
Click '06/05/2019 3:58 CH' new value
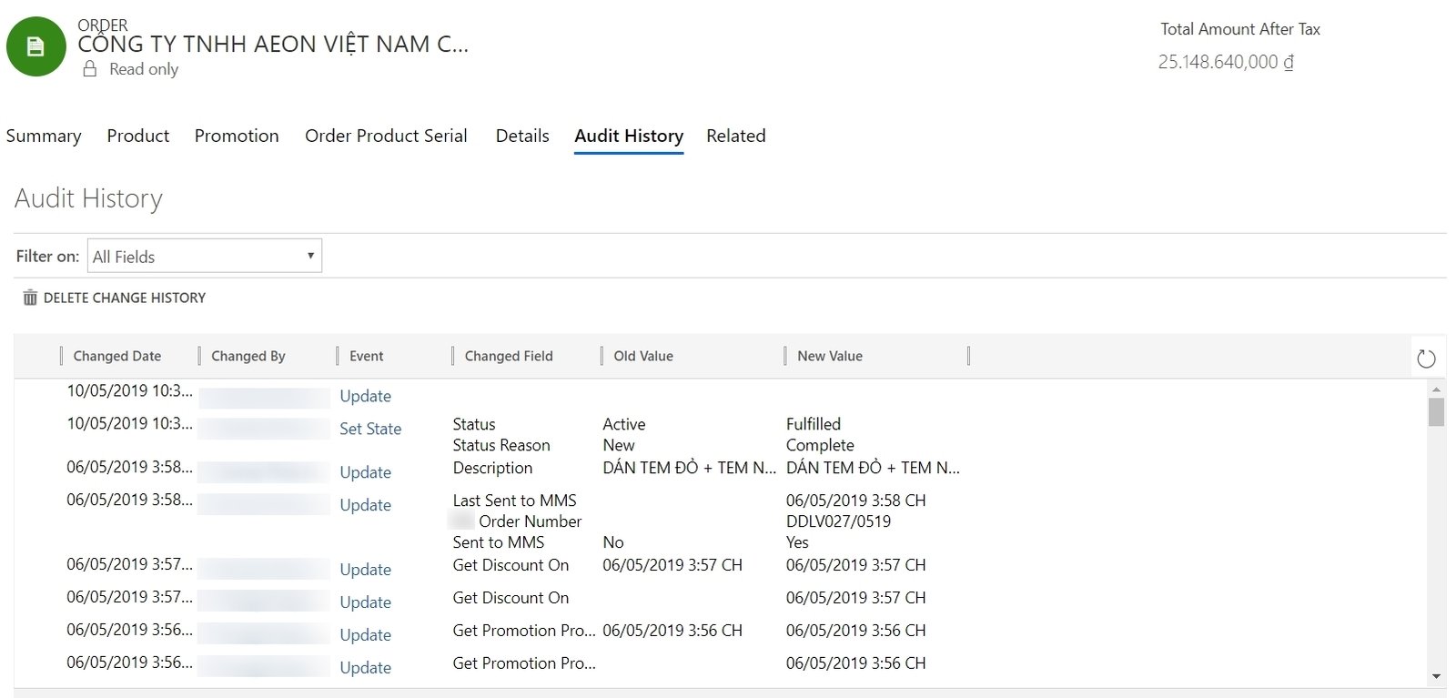click(856, 501)
